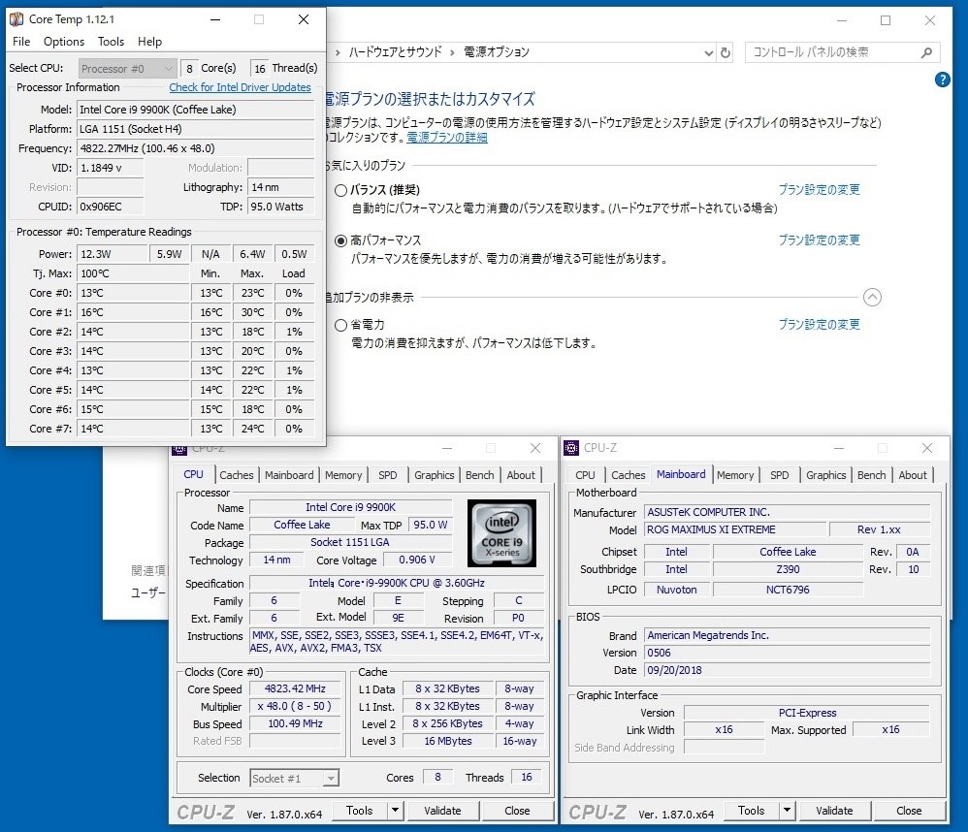Click プラン設定の変更 for Balanced plan
The width and height of the screenshot is (968, 832).
(x=820, y=189)
